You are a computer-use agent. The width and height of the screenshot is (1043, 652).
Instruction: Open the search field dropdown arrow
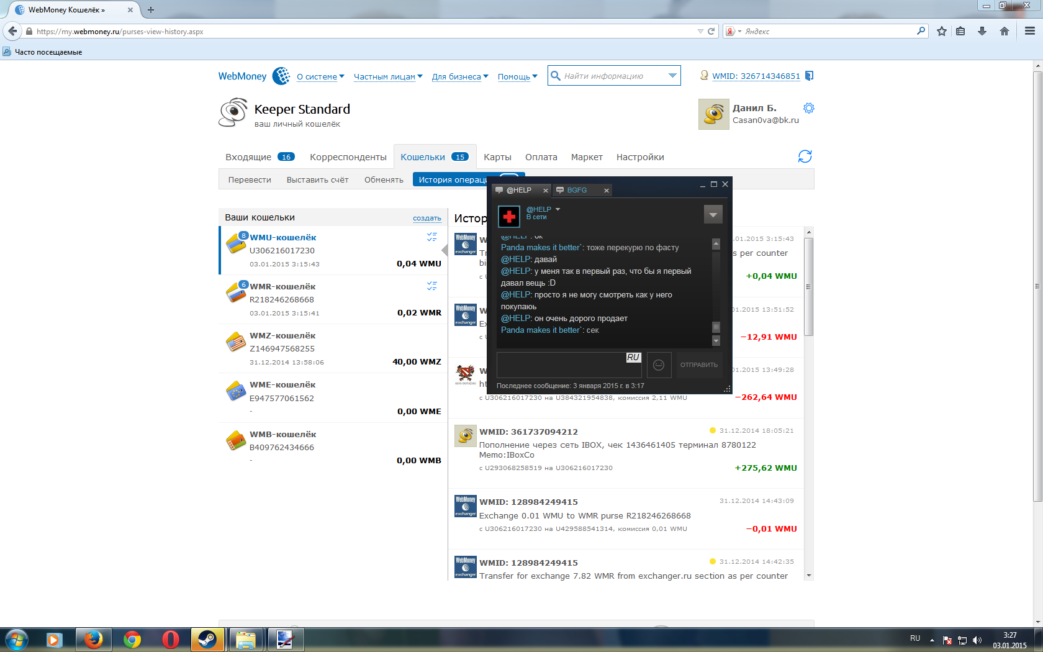(x=672, y=76)
